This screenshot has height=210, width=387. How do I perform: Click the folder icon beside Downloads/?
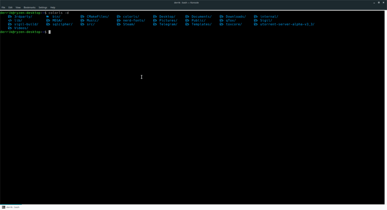222,16
